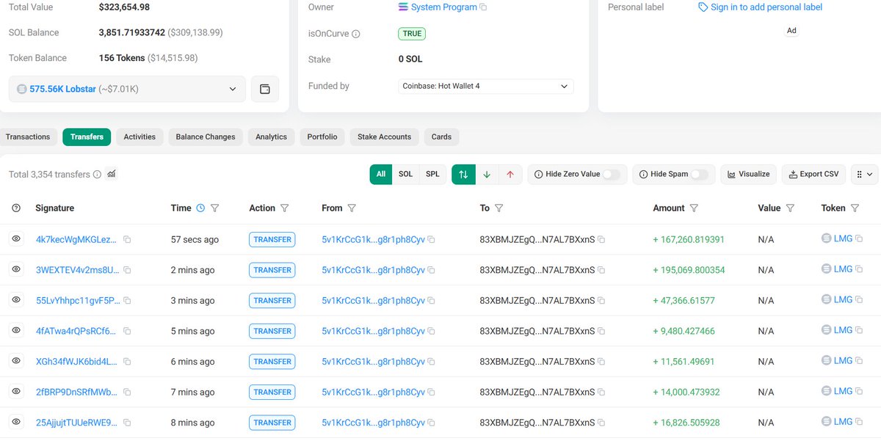Open the transfers chart icon next to total
Image resolution: width=881 pixels, height=441 pixels.
coord(112,174)
